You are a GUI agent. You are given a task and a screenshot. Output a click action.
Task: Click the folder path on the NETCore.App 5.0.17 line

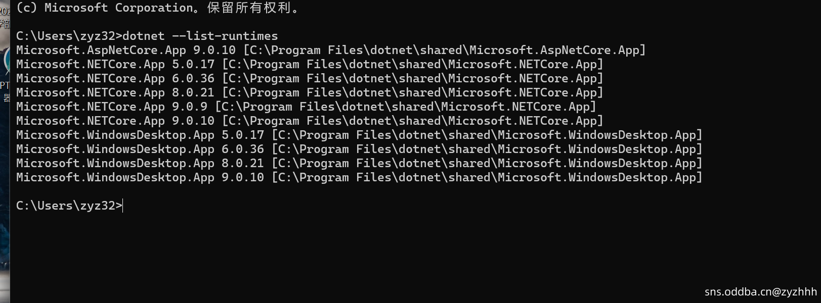pos(413,65)
